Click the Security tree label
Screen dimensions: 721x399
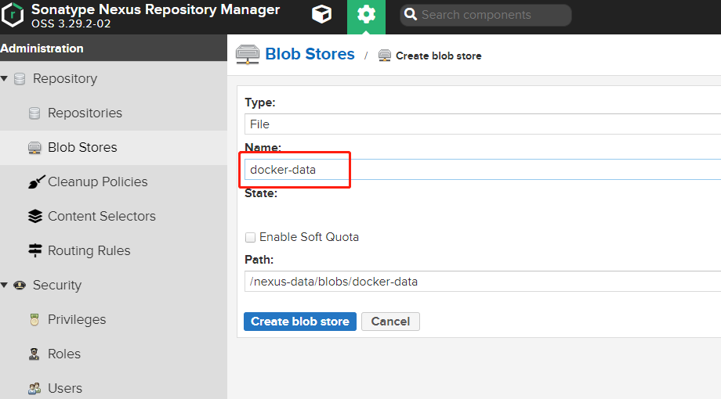(x=57, y=285)
